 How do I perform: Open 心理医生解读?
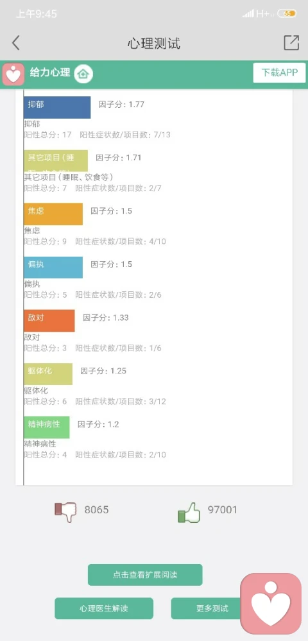click(104, 608)
